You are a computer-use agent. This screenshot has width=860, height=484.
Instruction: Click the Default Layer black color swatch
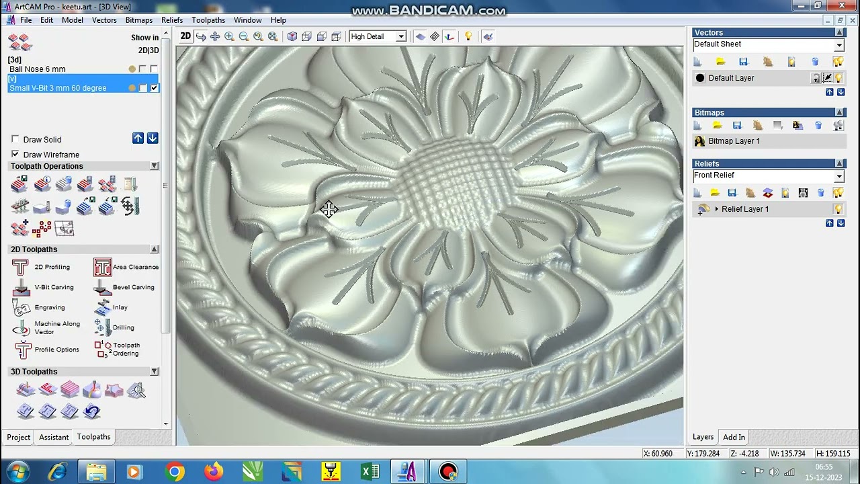click(700, 78)
